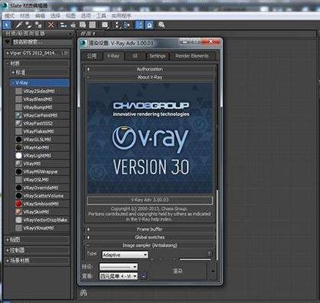
Task: Switch to the Settings tab
Action: tap(158, 56)
